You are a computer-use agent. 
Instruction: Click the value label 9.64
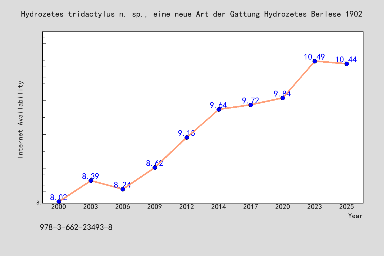[218, 105]
